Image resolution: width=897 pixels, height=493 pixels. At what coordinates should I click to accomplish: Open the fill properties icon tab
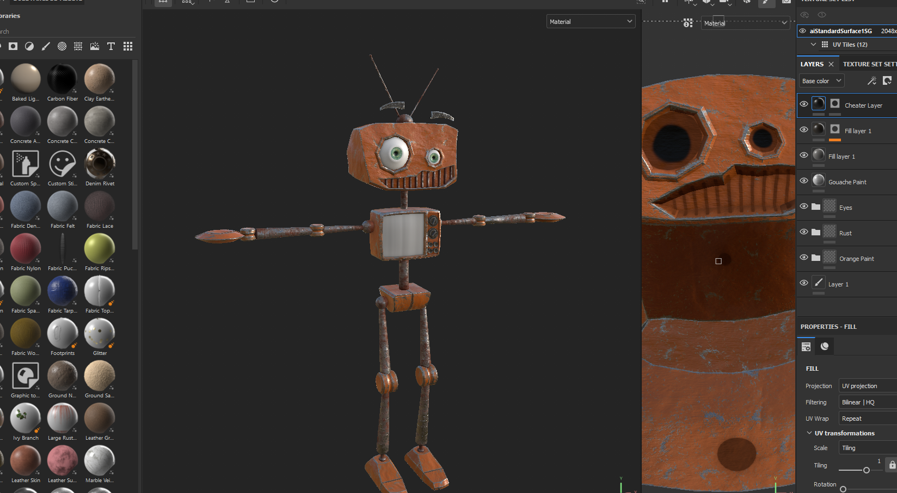coord(807,346)
